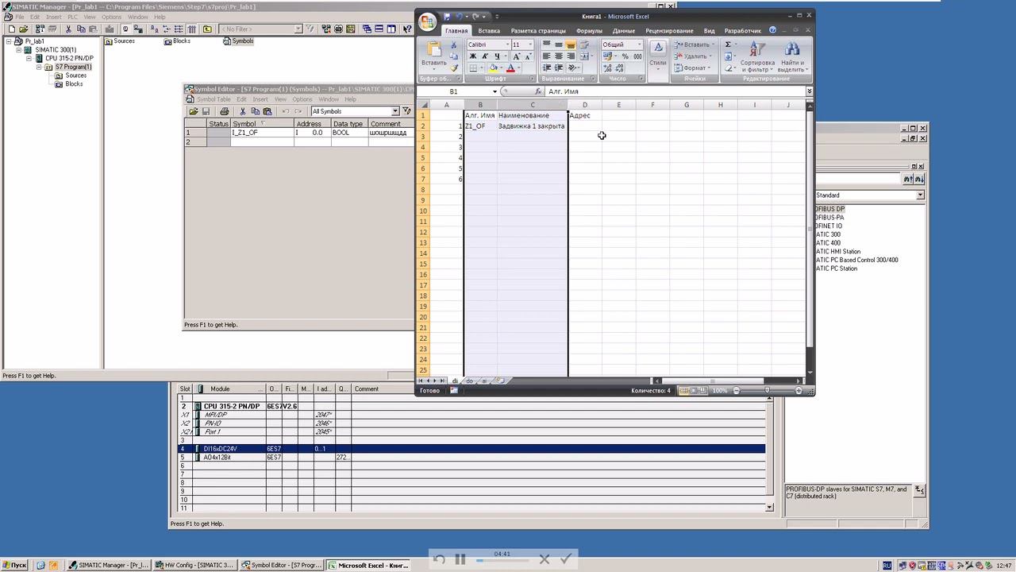Click Open icon in Symbol Editor toolbar

(x=194, y=111)
